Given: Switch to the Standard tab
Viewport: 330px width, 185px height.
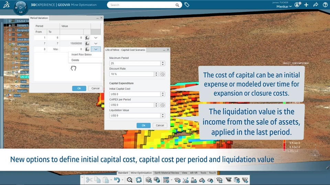Looking at the screenshot, I should (123, 173).
